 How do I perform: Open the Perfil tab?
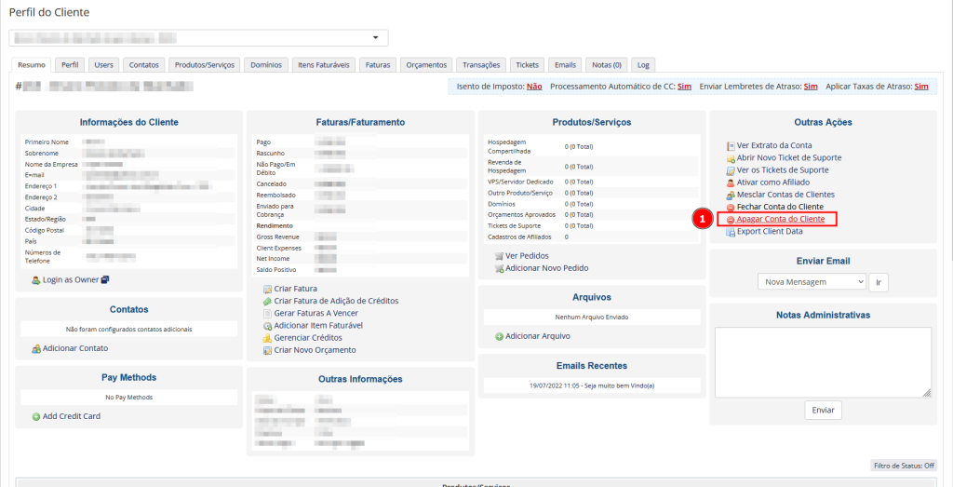pyautogui.click(x=70, y=65)
